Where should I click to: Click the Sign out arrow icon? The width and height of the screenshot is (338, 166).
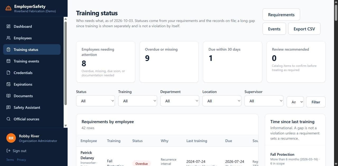click(8, 151)
